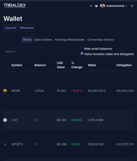Click the Withdraw button
This screenshot has height=161, width=137.
(x=27, y=28)
